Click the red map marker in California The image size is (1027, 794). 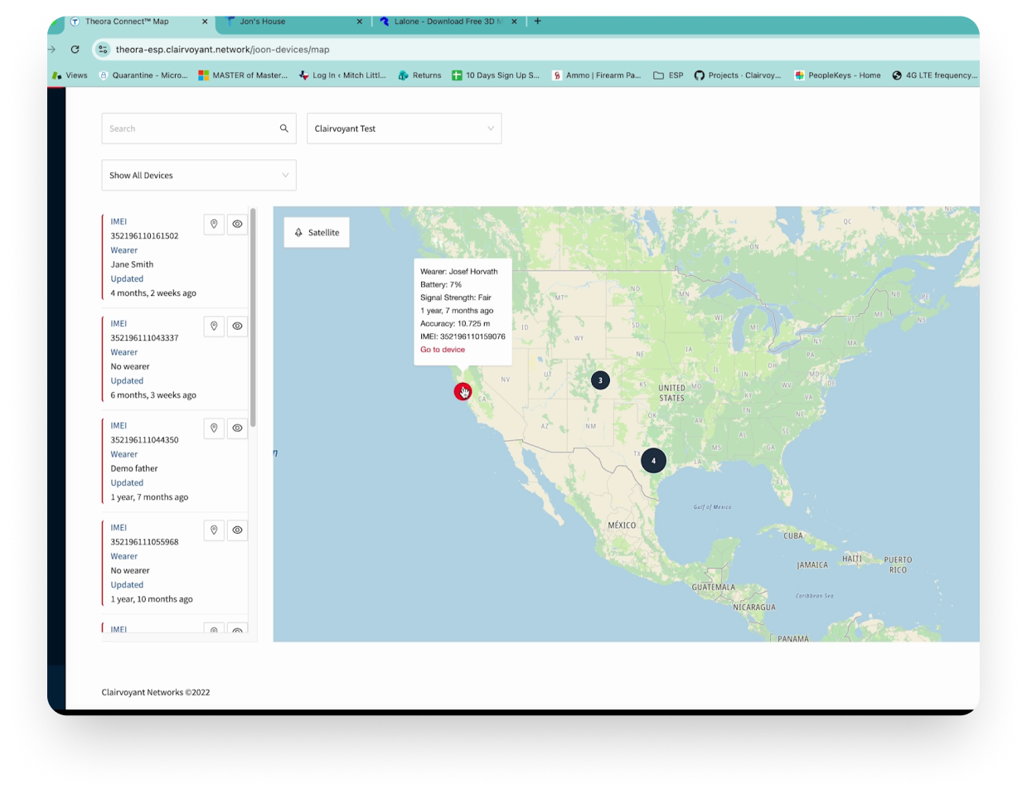462,391
